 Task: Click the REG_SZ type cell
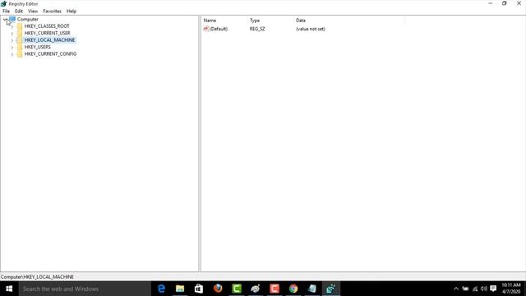[x=257, y=29]
